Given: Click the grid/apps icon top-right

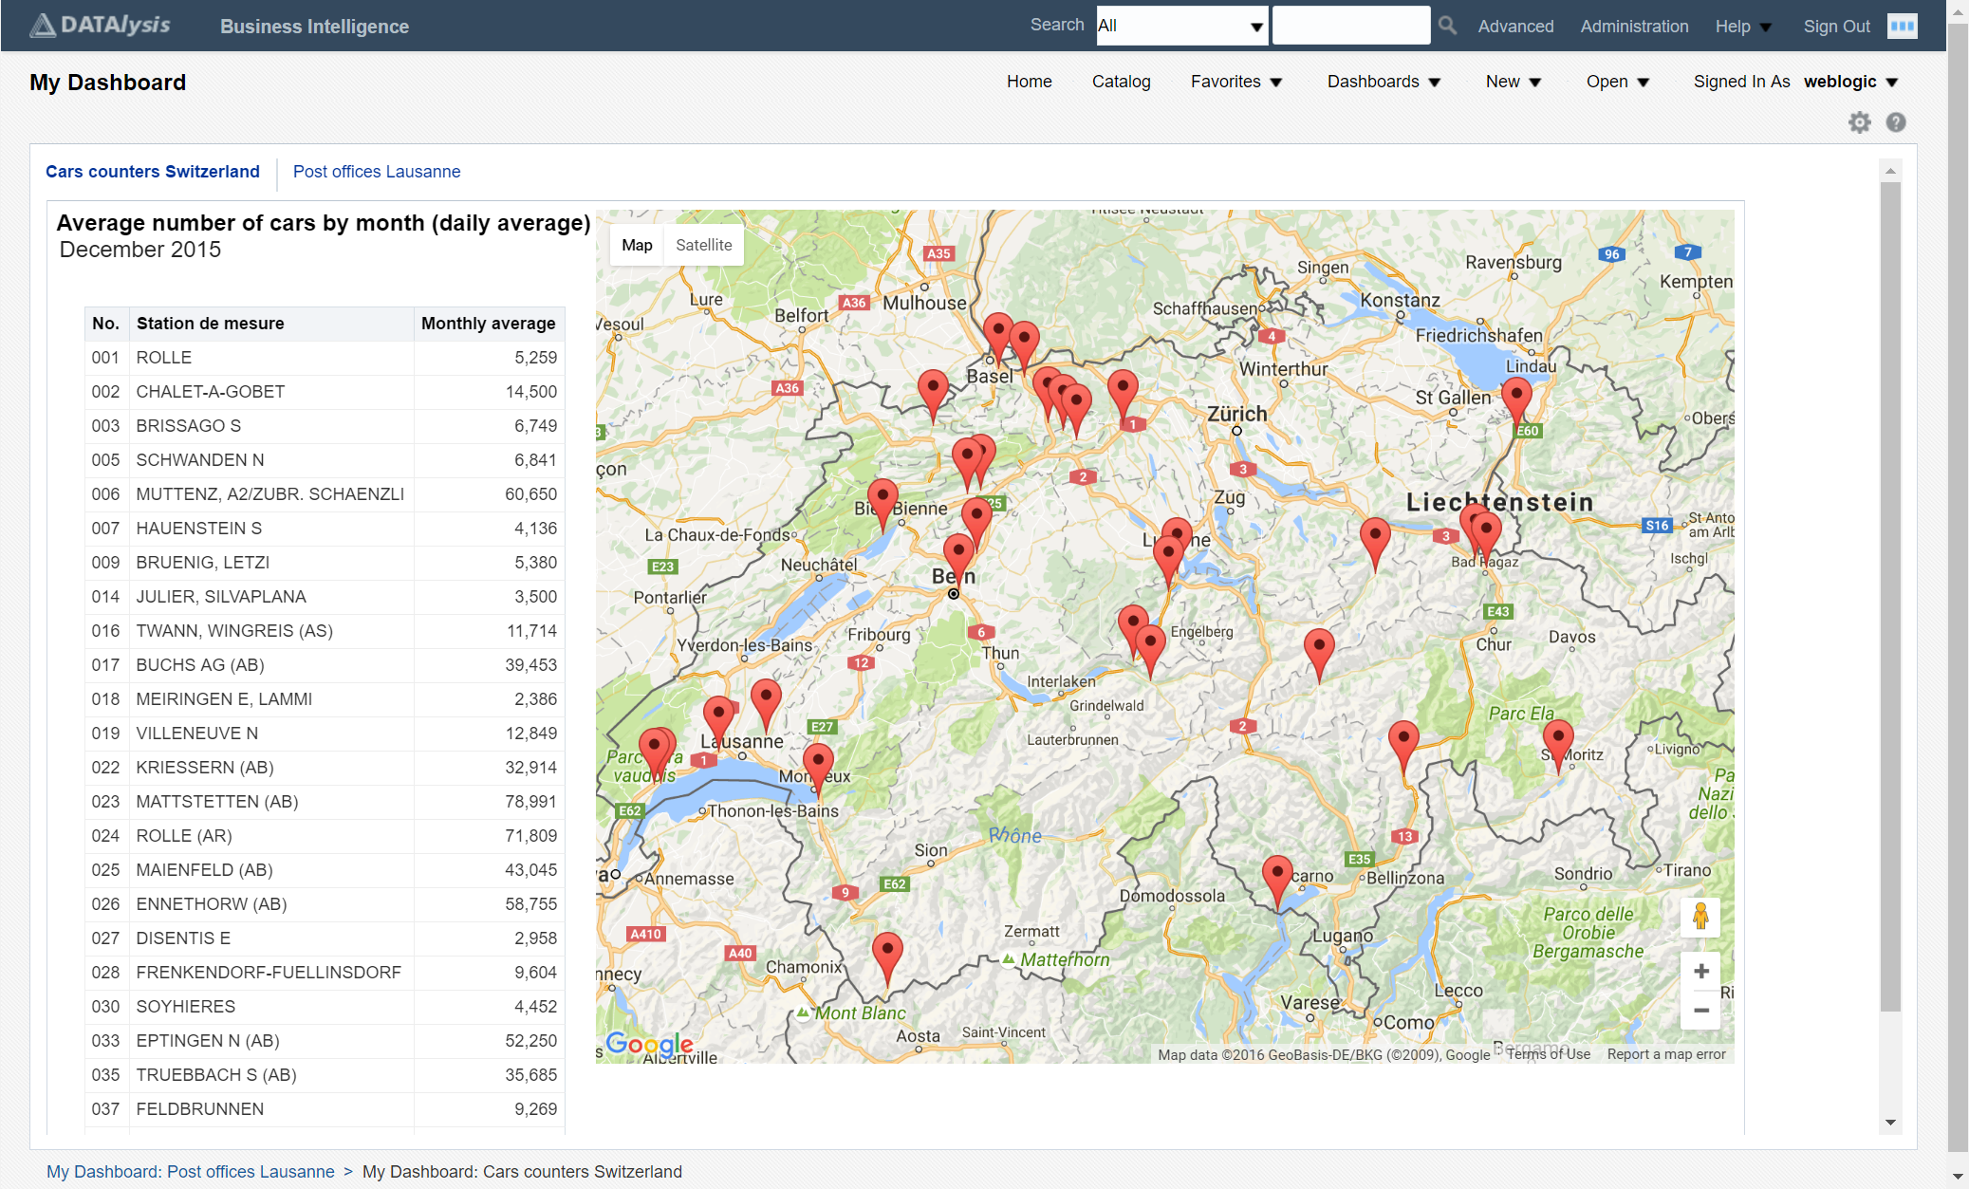Looking at the screenshot, I should tap(1902, 26).
